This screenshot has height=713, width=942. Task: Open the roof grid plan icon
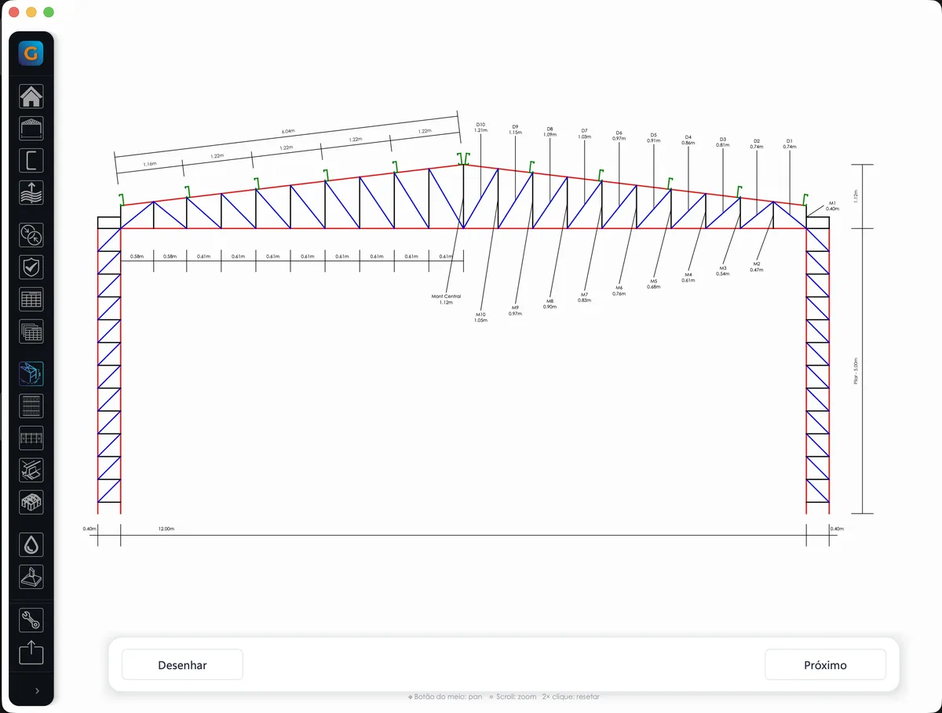[x=31, y=406]
